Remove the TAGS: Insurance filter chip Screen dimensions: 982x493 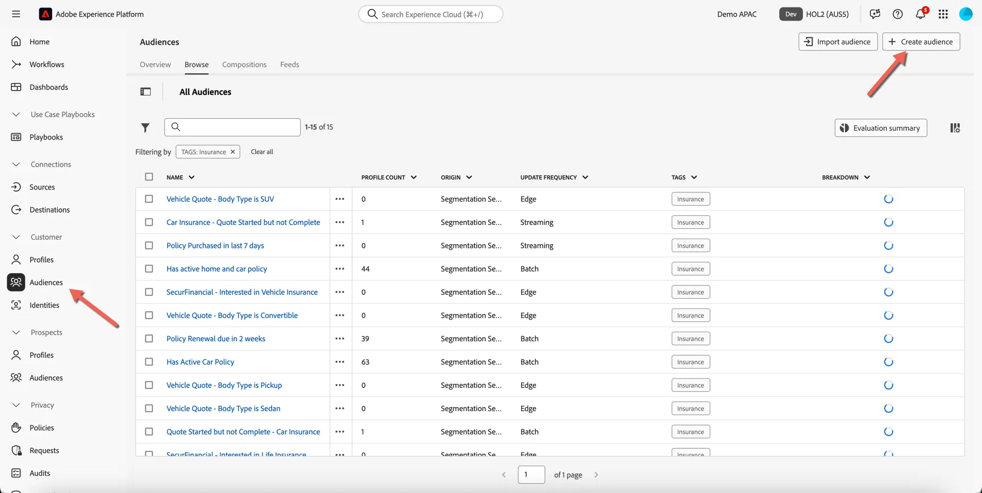232,152
